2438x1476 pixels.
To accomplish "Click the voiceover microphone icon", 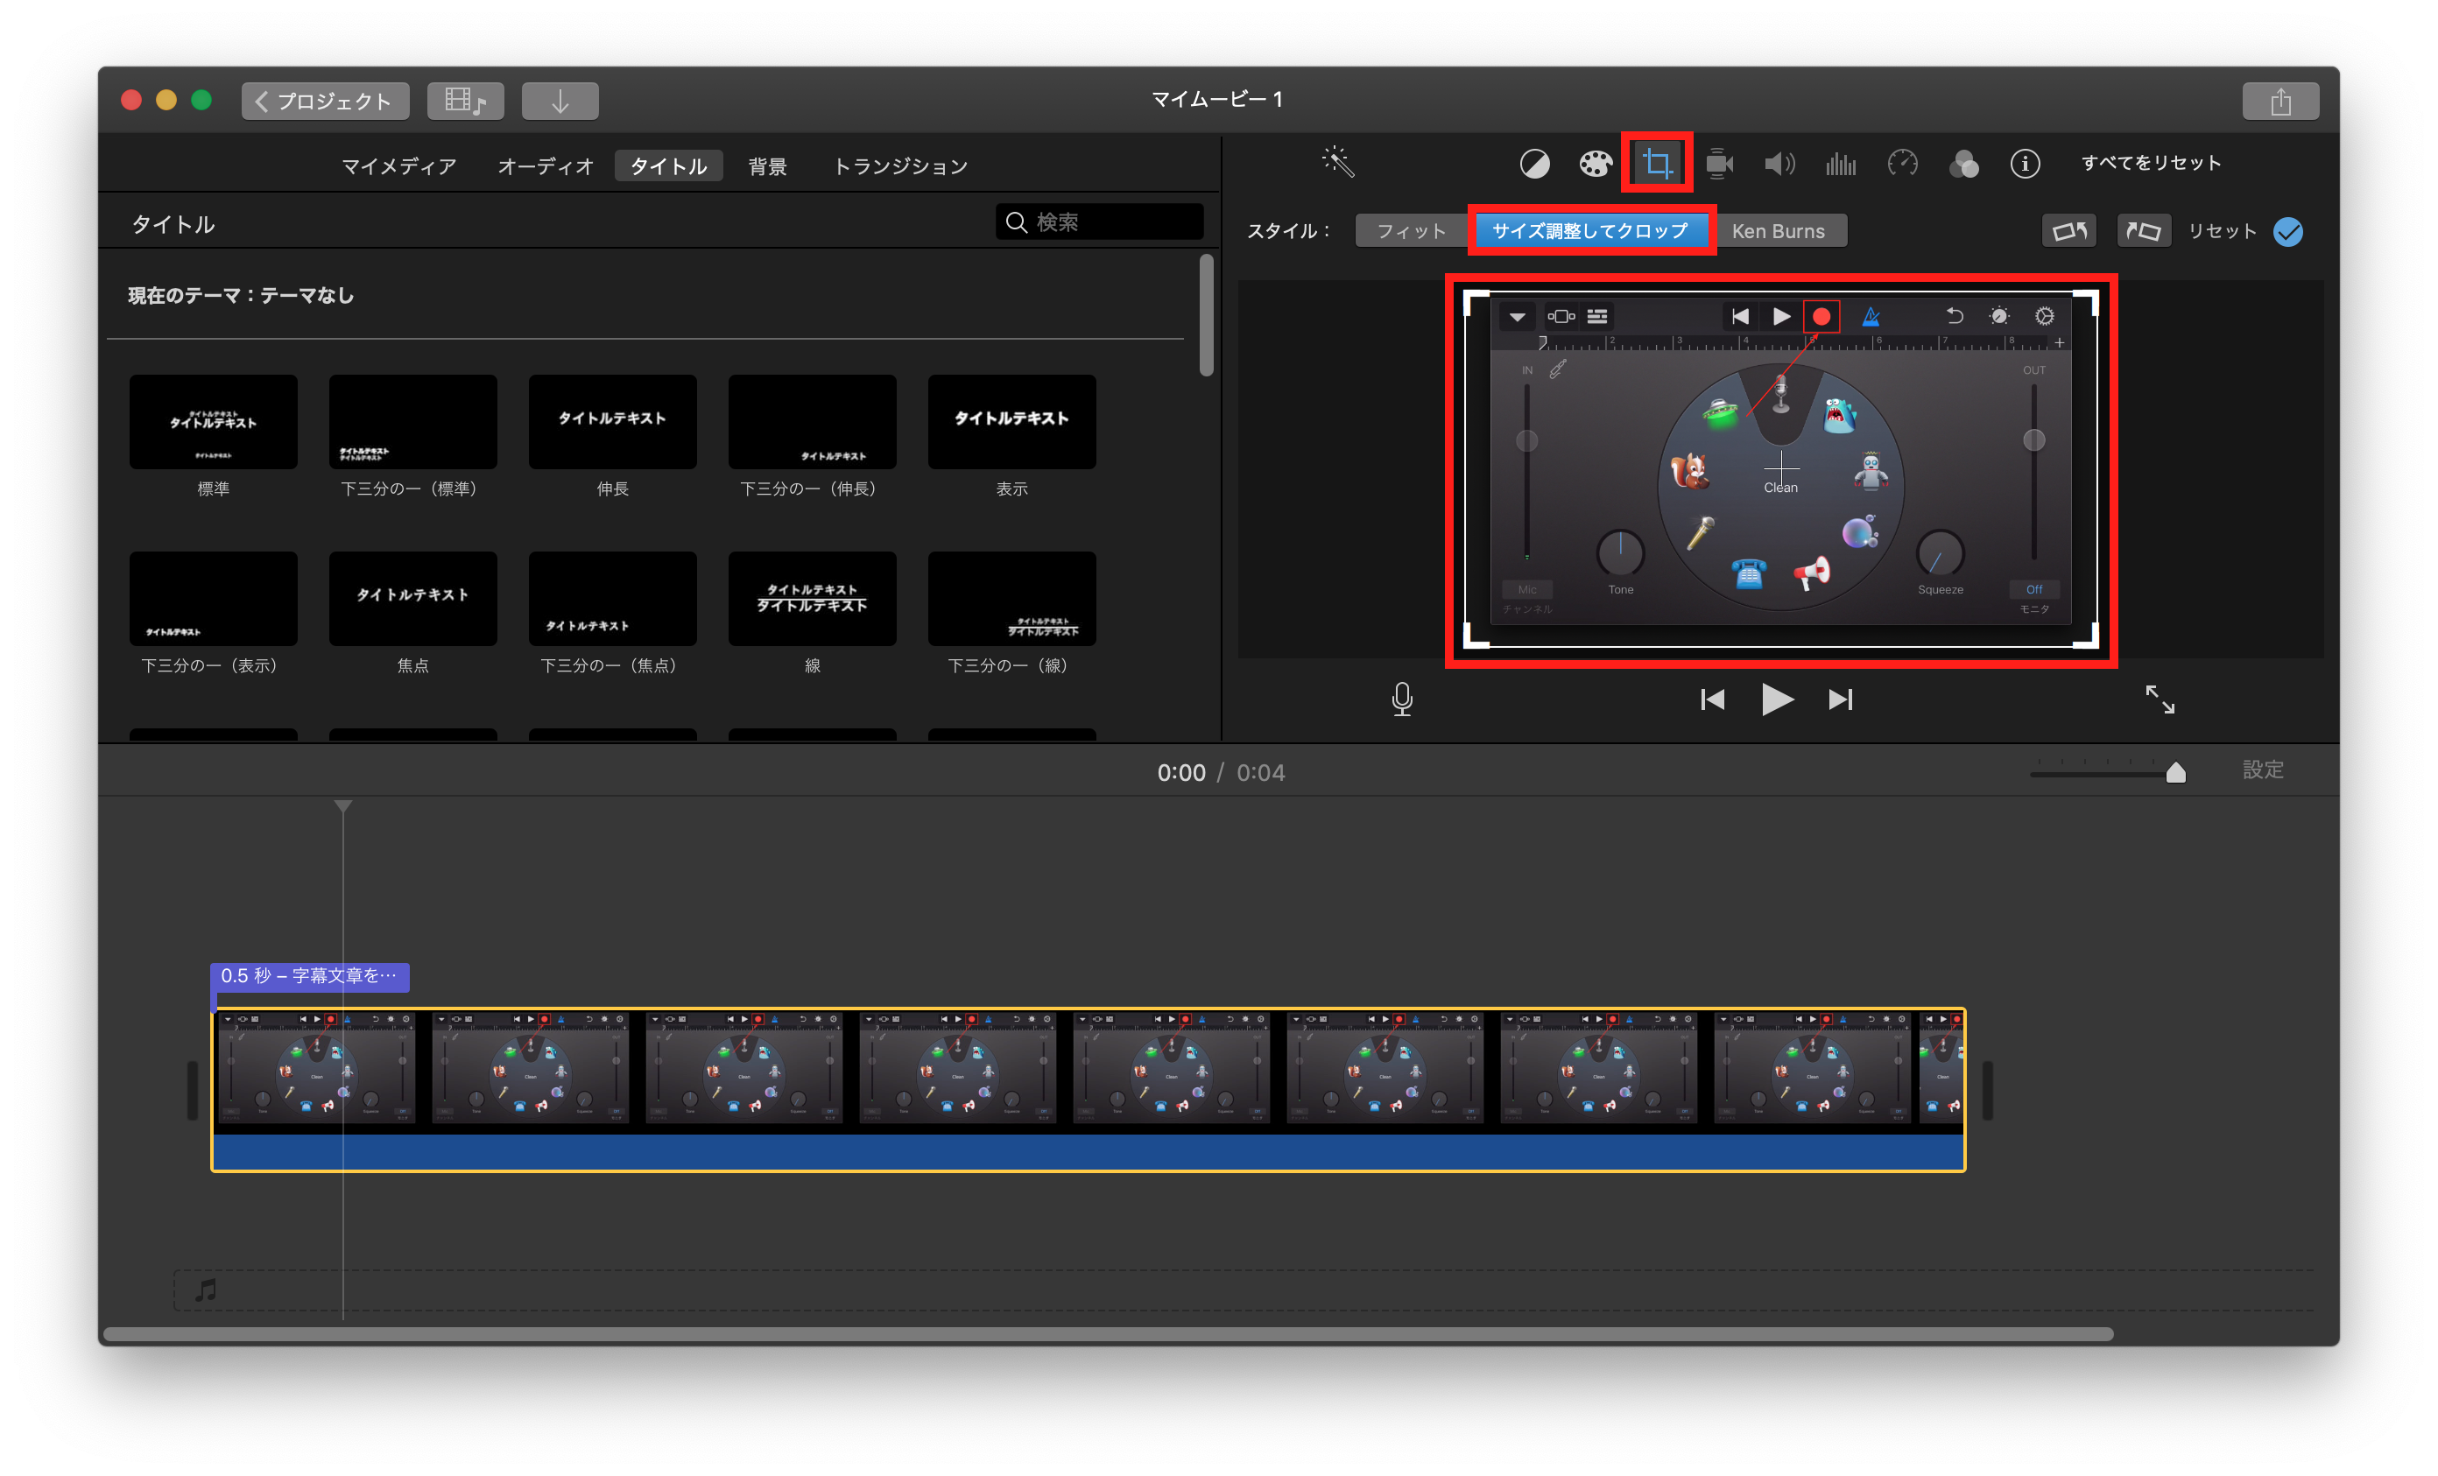I will [x=1402, y=699].
